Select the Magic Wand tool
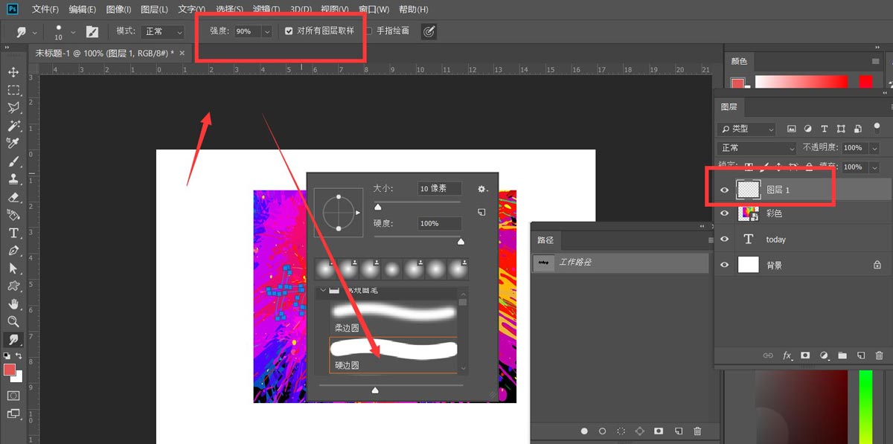Viewport: 893px width, 444px height. pos(13,126)
